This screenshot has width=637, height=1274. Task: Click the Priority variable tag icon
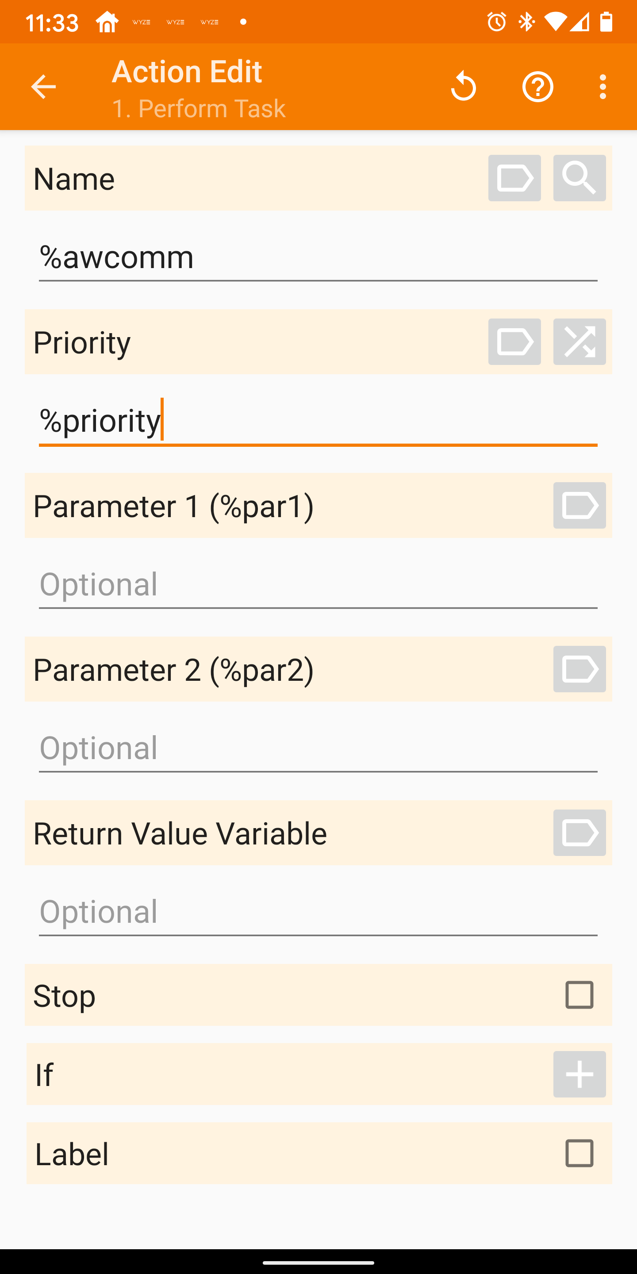[x=514, y=342]
